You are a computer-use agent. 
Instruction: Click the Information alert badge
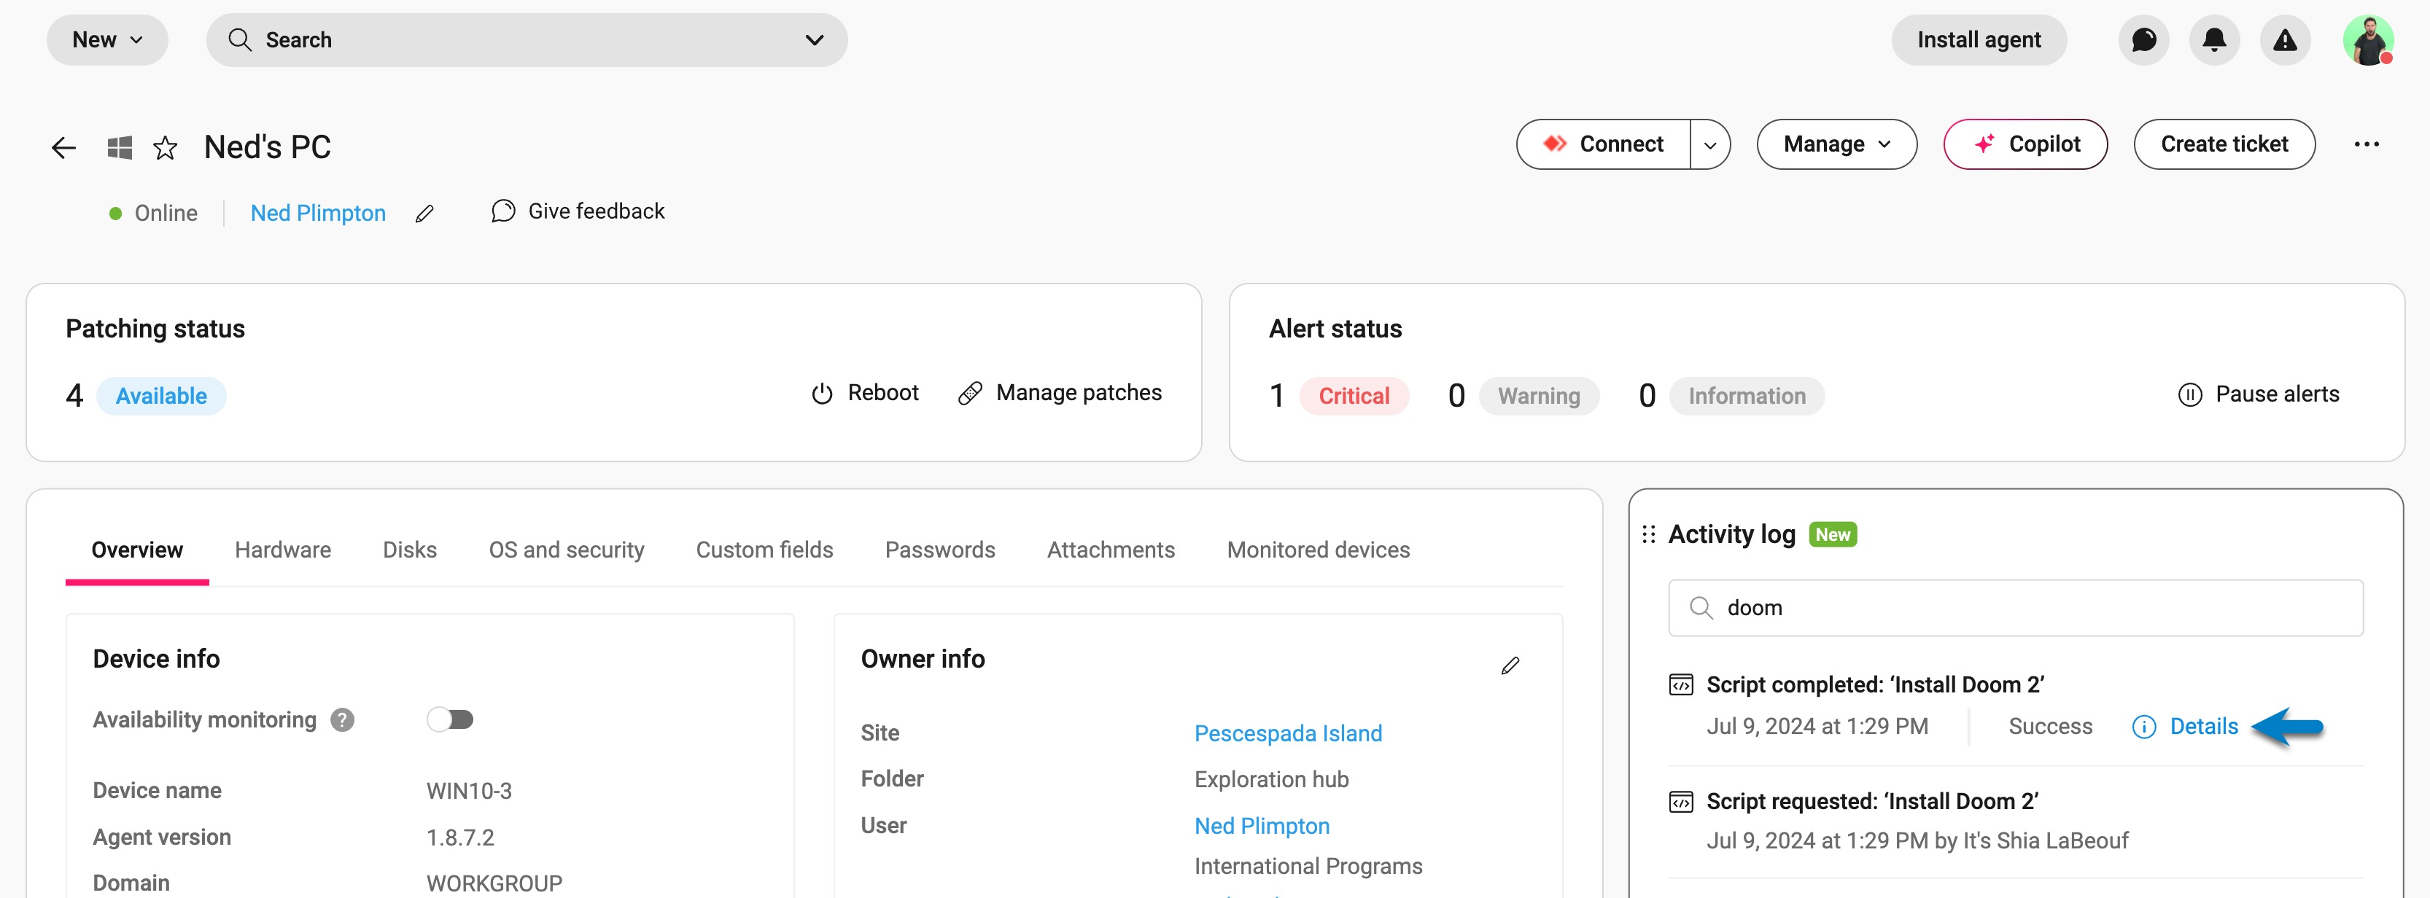[1746, 397]
